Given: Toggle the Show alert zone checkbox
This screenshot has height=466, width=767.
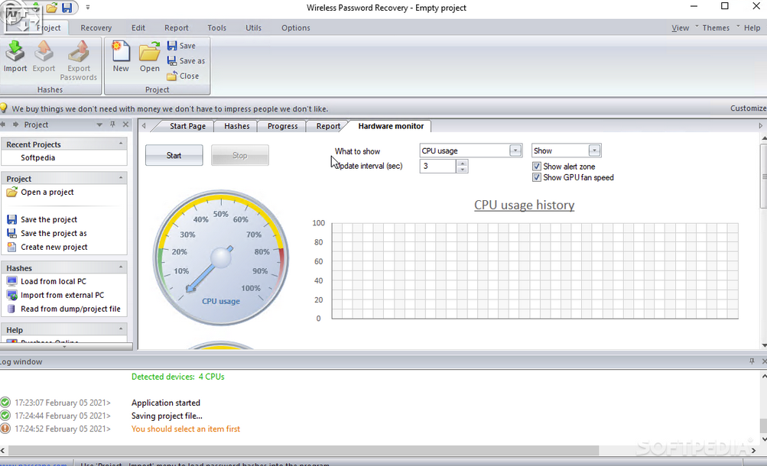Looking at the screenshot, I should 537,166.
